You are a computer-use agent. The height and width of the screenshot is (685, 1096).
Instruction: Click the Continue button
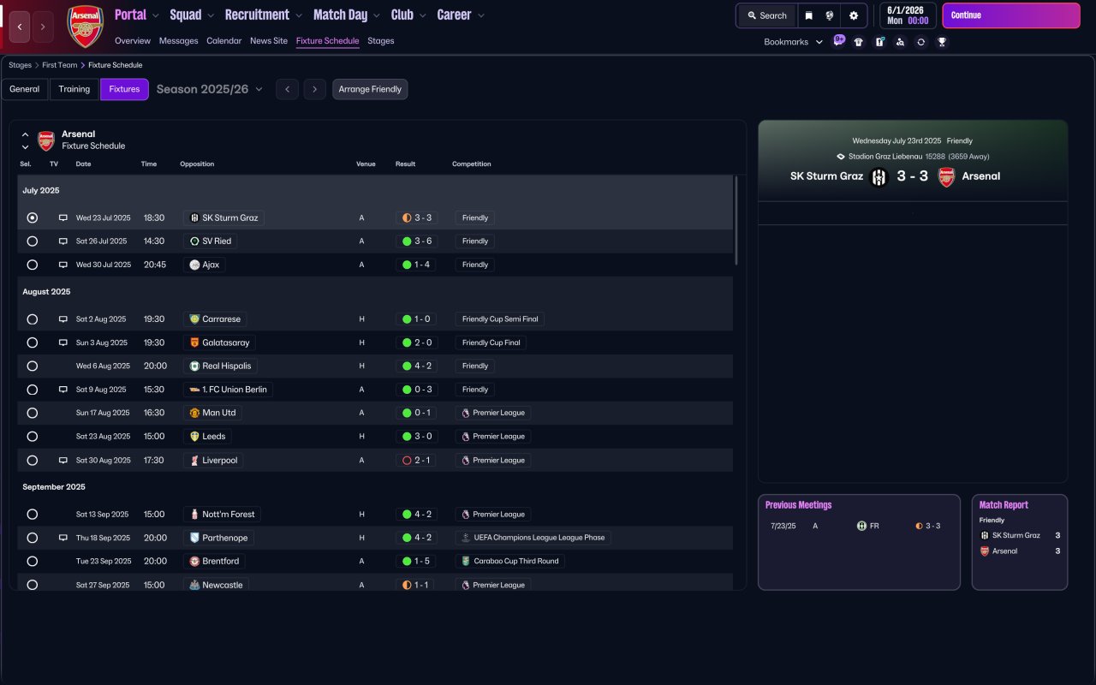1011,15
